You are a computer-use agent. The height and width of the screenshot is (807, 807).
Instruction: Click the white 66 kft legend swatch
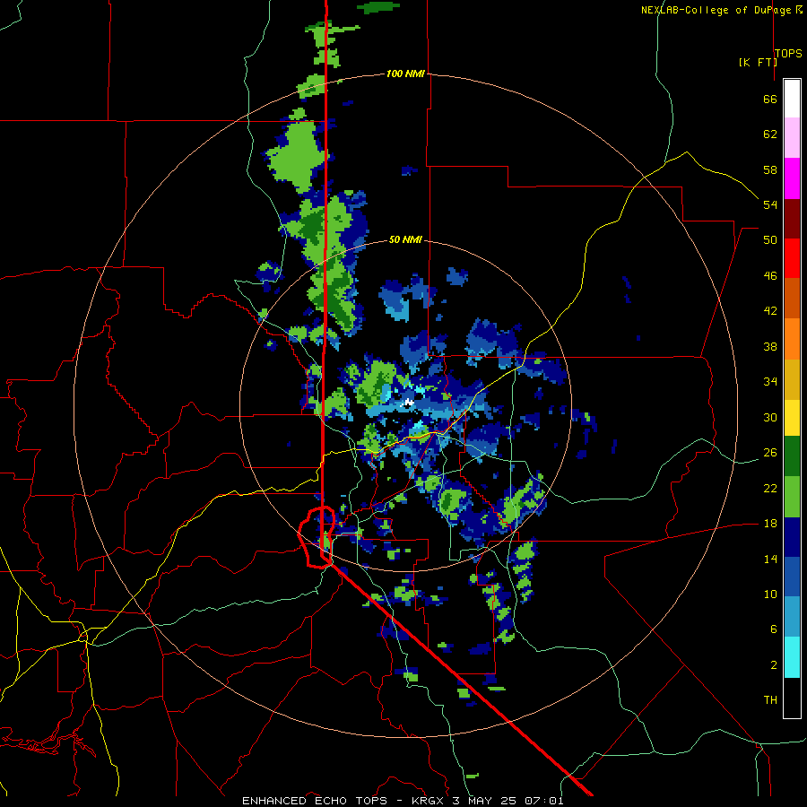[792, 99]
